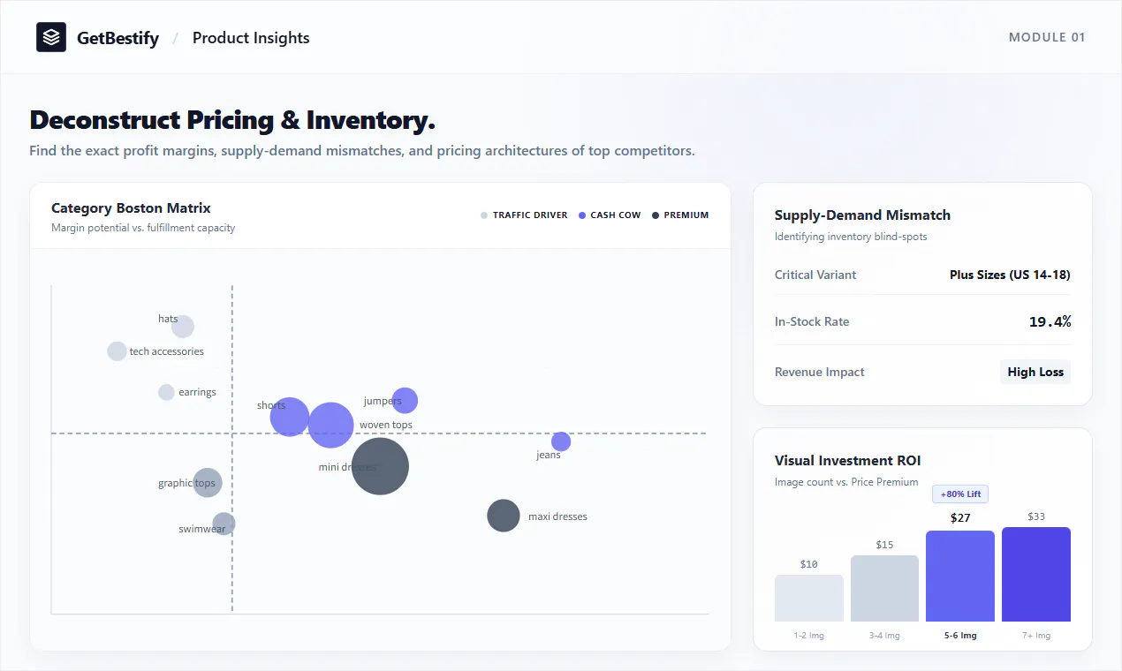Click the GetBestify brand name
The width and height of the screenshot is (1122, 671).
(118, 38)
